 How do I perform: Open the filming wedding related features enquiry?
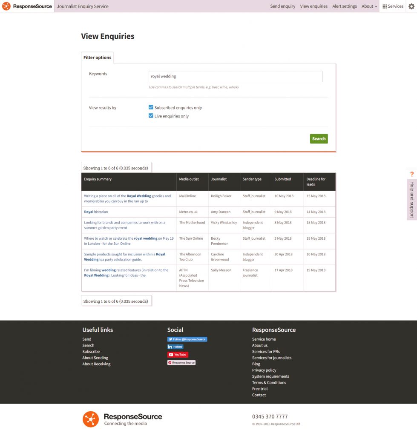point(126,272)
